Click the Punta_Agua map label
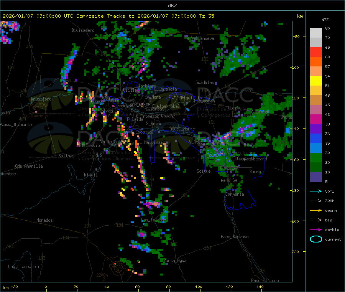 [175, 261]
